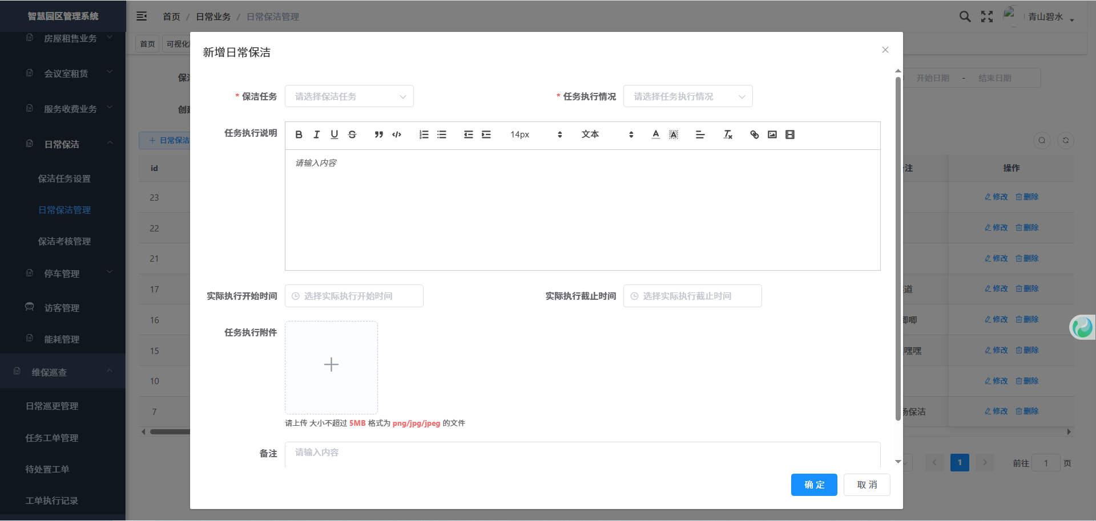The height and width of the screenshot is (521, 1096).
Task: Insert a blockquote in editor
Action: (378, 135)
